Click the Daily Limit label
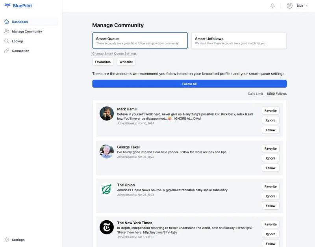The height and width of the screenshot is (247, 315). coord(255,93)
